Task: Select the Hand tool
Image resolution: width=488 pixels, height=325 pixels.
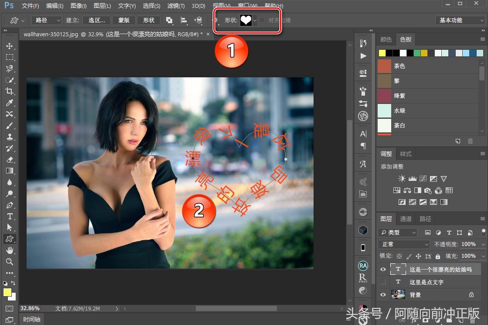Action: click(x=10, y=250)
